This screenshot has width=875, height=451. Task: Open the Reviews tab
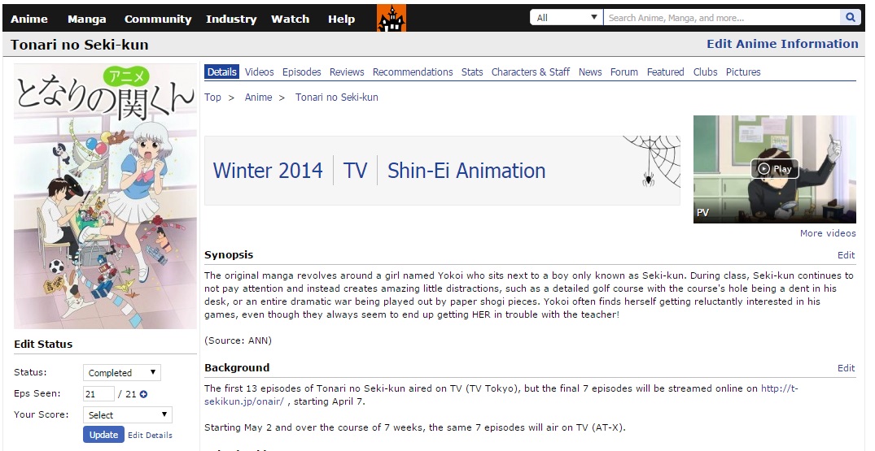[347, 72]
